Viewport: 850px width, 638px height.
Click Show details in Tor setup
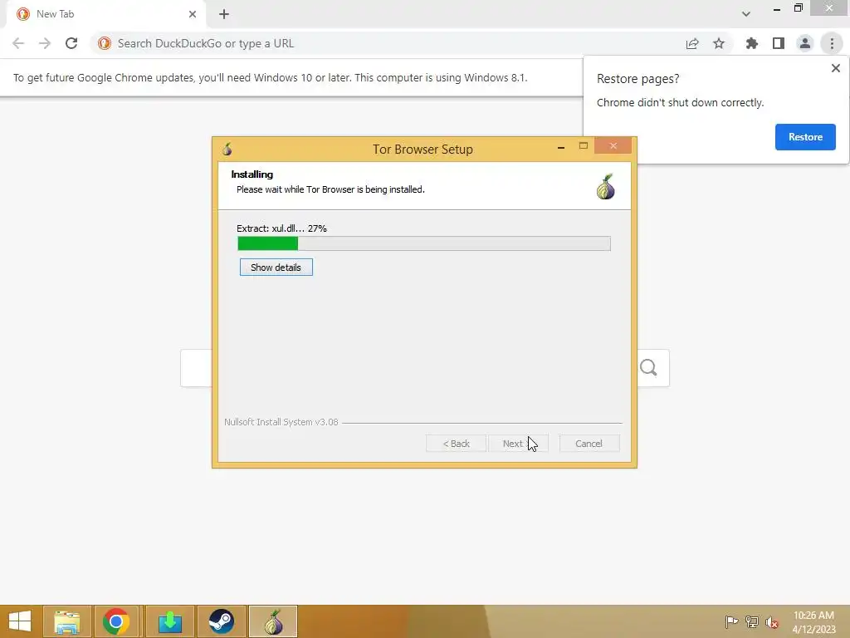276,267
